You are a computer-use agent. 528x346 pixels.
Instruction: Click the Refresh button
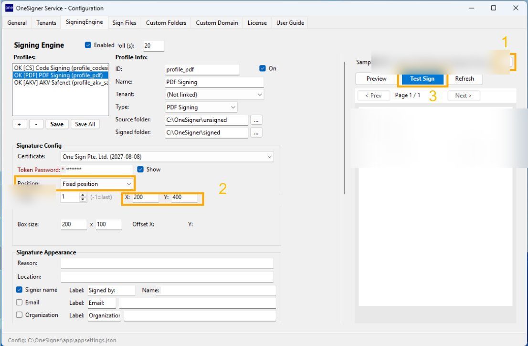tap(465, 78)
